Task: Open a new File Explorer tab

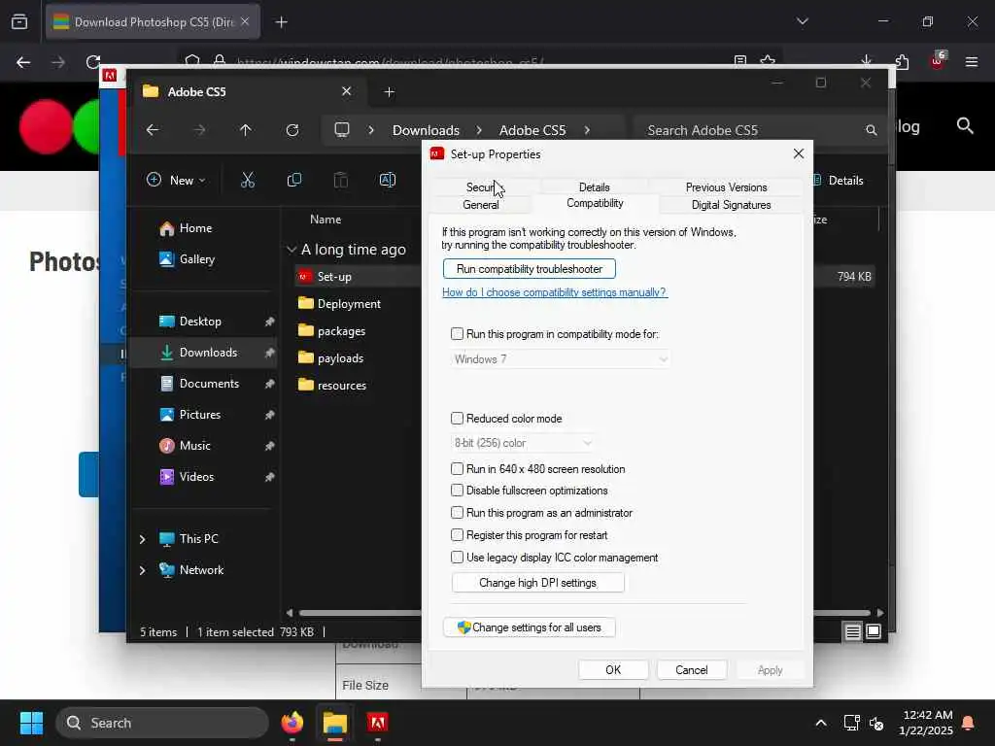Action: 389,92
